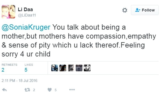164x92 pixels.
Task: Like the tweet with heart icon
Action: click(x=49, y=90)
